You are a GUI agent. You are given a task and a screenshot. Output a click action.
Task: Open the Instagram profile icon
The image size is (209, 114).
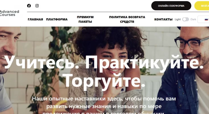pyautogui.click(x=37, y=6)
